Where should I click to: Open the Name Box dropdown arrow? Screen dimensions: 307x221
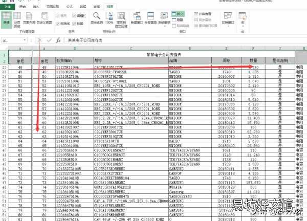(x=25, y=40)
